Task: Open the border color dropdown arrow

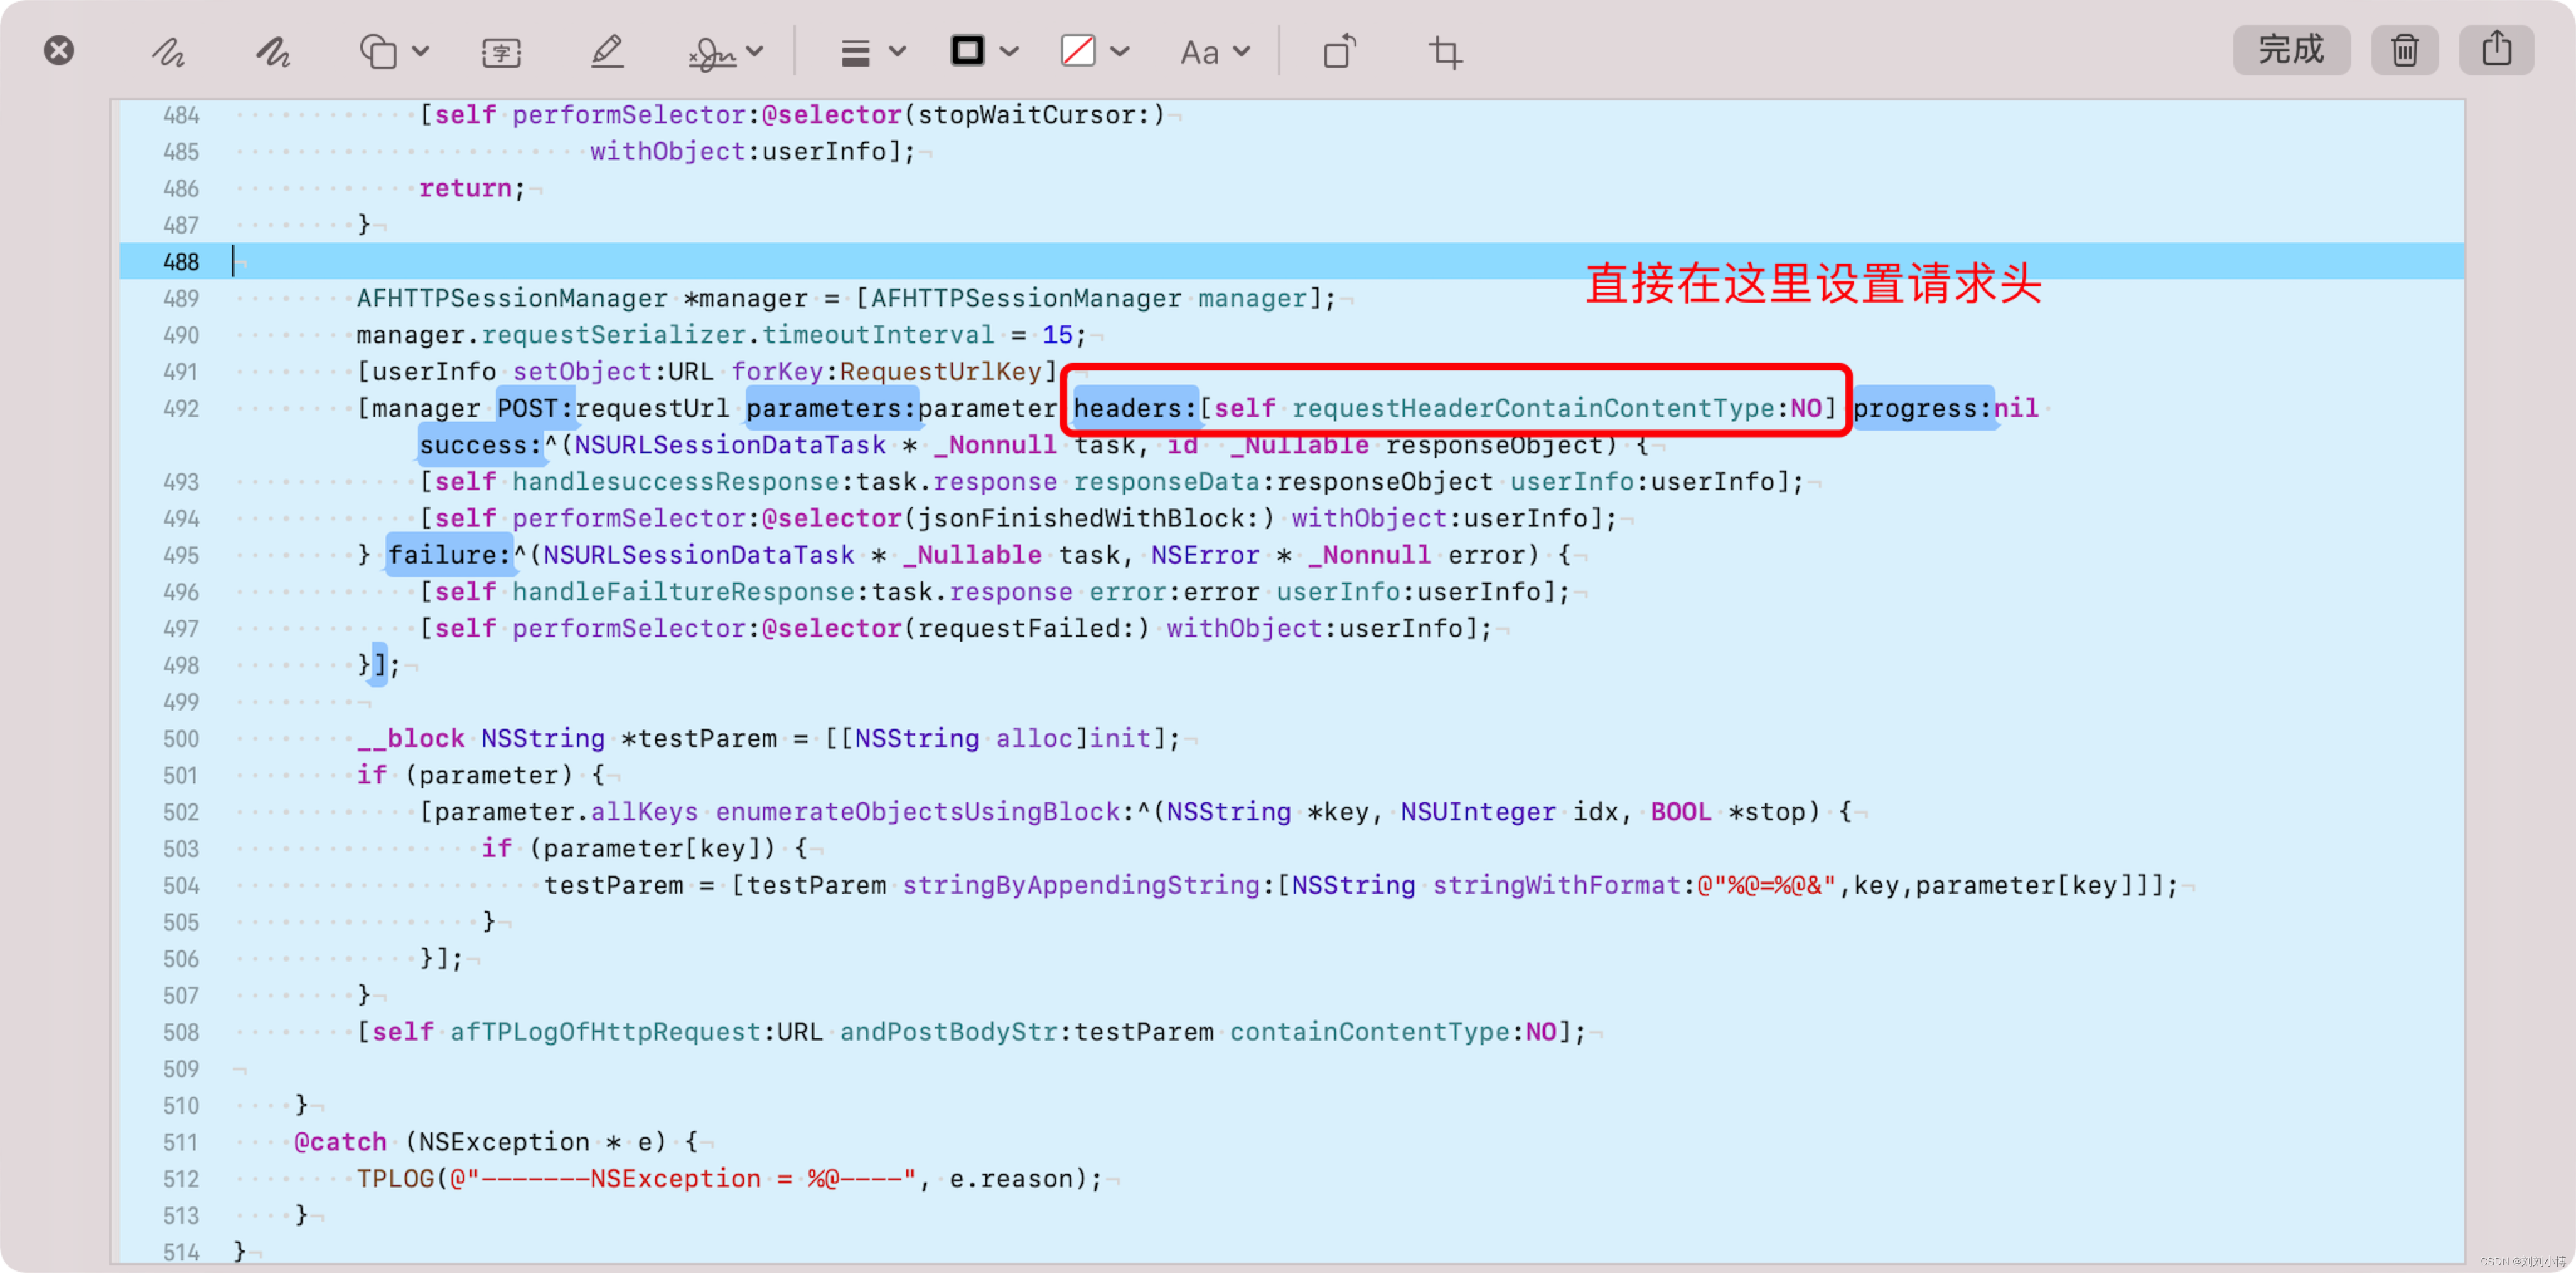Action: pyautogui.click(x=1009, y=51)
